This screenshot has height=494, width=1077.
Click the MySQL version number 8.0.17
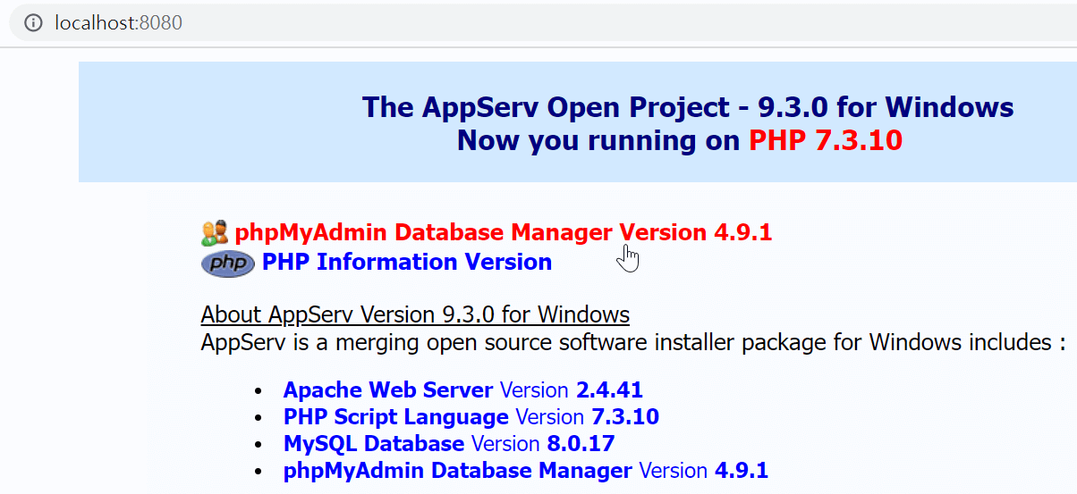[x=581, y=444]
